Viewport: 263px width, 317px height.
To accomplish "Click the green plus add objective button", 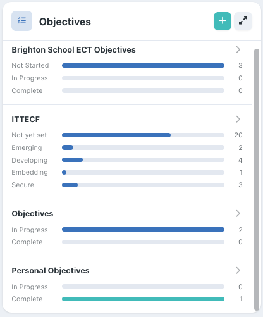I will [x=223, y=21].
